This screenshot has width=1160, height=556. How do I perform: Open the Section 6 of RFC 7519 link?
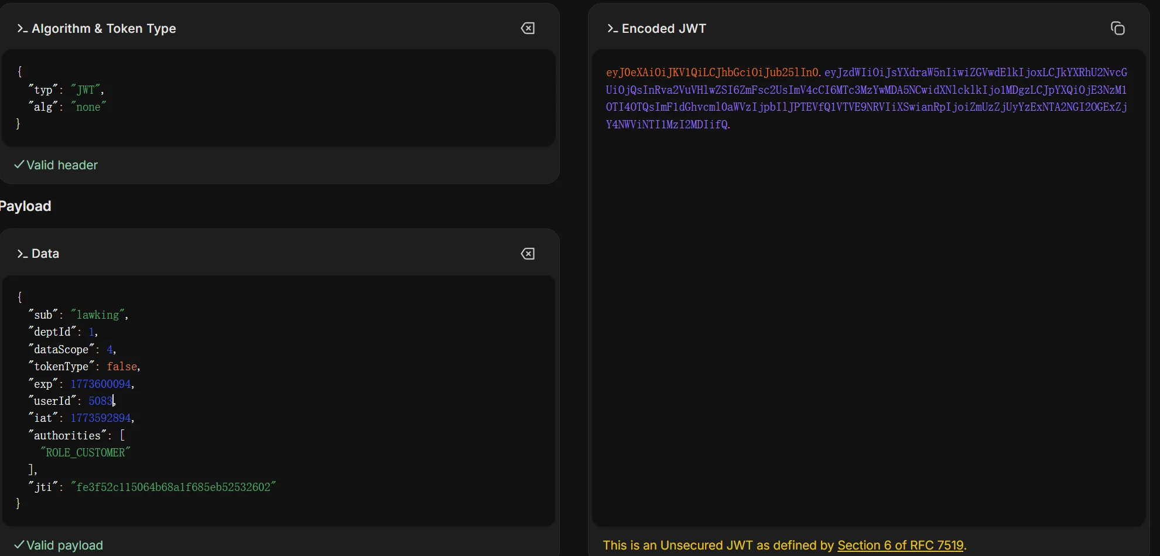[x=900, y=545]
